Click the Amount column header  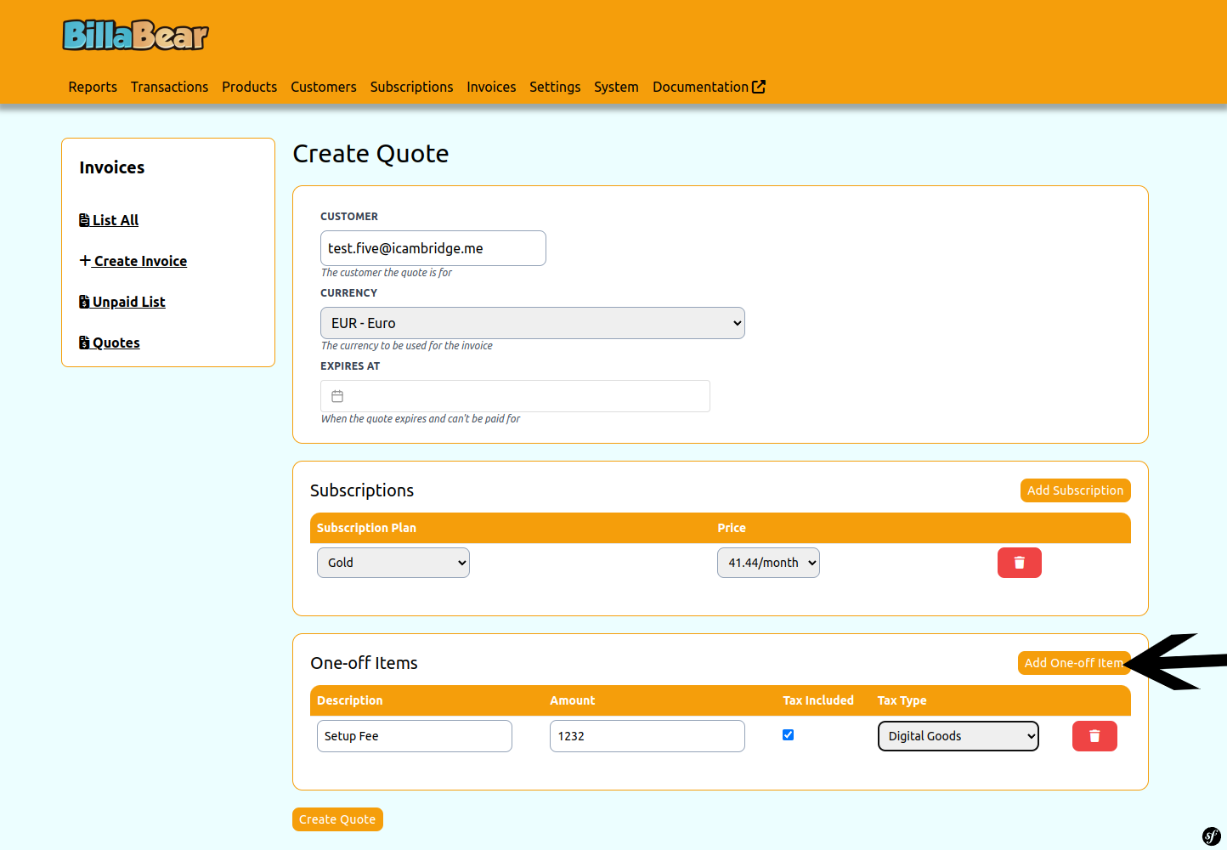click(x=573, y=700)
